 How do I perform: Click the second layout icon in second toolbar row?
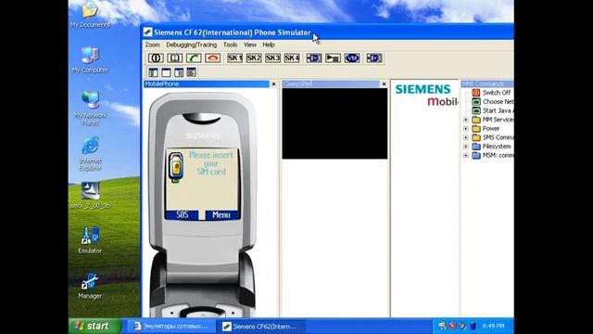[166, 72]
